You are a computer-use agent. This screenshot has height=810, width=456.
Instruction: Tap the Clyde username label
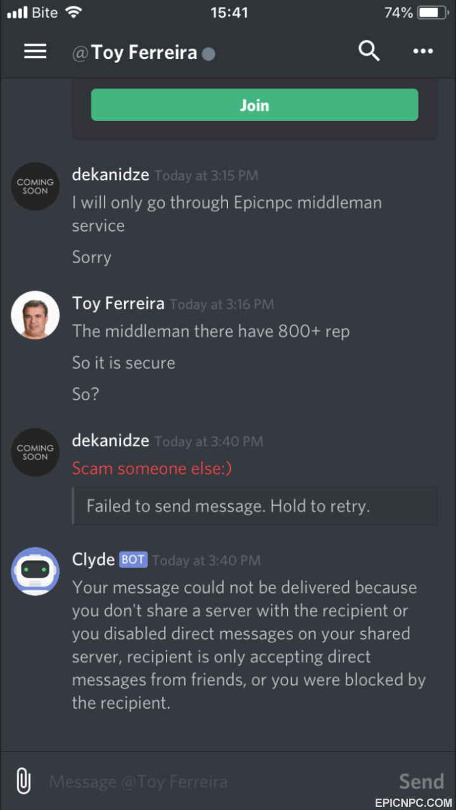tap(93, 559)
